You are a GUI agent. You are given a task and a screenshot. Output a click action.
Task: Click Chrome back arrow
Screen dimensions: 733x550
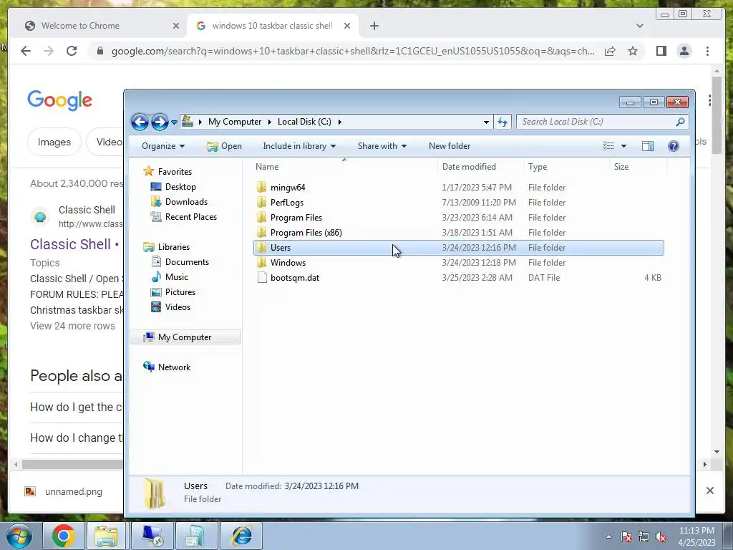[x=26, y=51]
